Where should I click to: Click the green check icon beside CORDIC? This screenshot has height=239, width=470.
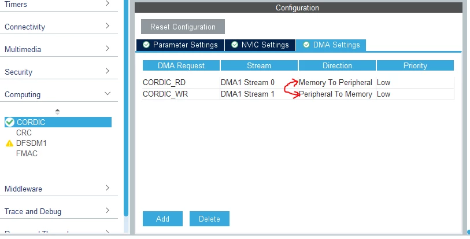10,122
